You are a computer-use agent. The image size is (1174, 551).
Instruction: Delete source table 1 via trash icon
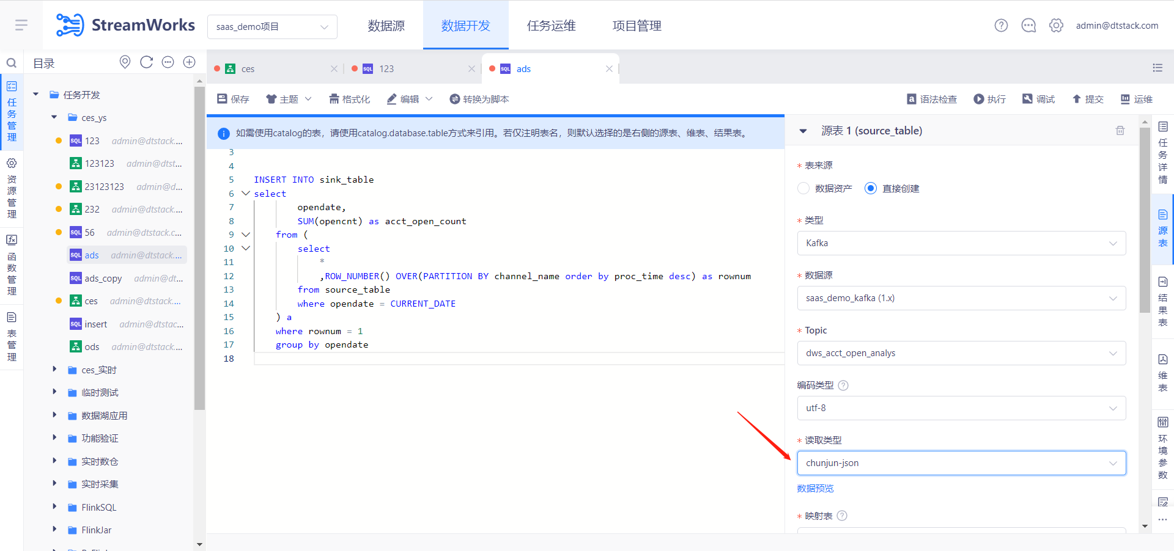(x=1120, y=131)
